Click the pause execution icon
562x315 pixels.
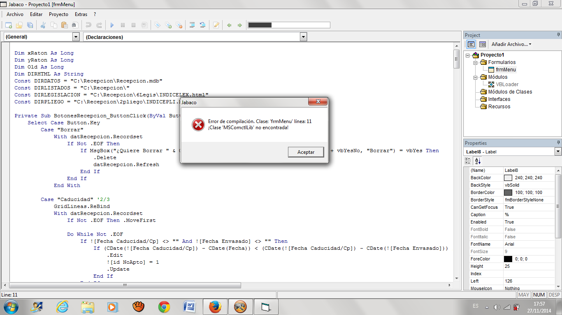coord(123,25)
